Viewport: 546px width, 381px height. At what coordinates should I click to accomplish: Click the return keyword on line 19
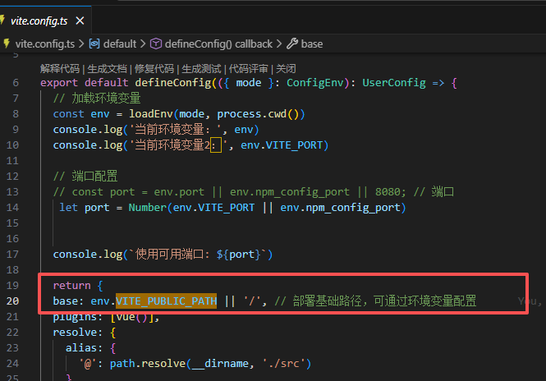[x=71, y=286]
